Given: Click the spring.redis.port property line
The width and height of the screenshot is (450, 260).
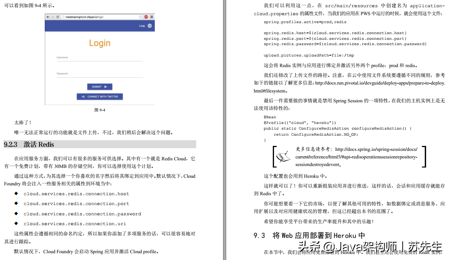Looking at the screenshot, I should (335, 38).
